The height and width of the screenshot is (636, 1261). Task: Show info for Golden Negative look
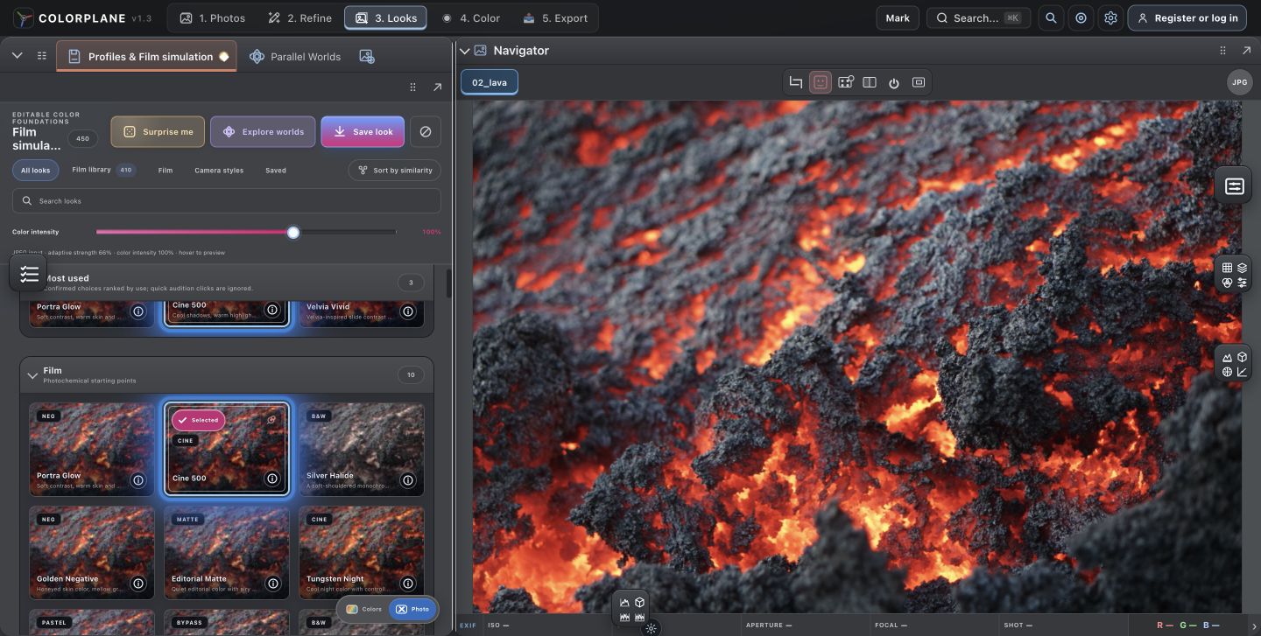click(x=137, y=584)
